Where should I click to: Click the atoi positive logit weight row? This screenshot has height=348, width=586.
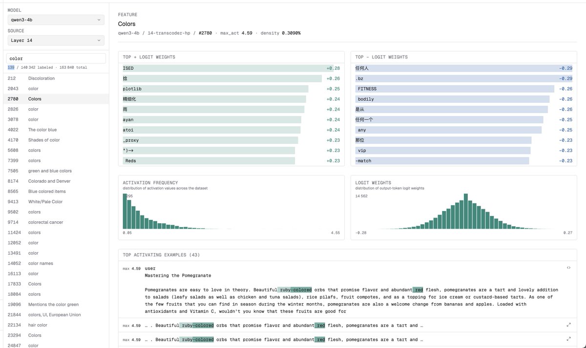(231, 130)
